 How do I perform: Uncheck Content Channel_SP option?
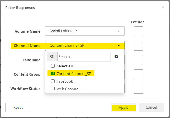(53, 74)
